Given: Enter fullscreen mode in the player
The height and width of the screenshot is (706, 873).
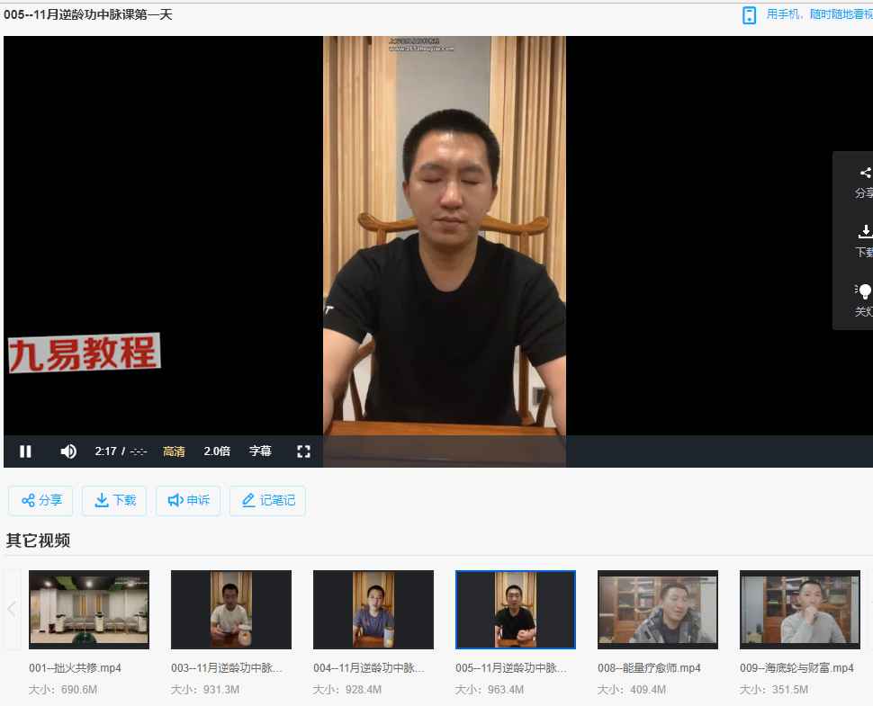Looking at the screenshot, I should pyautogui.click(x=303, y=451).
